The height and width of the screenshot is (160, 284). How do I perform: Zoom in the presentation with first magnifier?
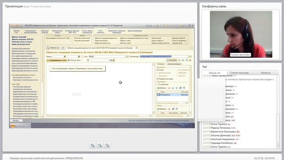pyautogui.click(x=92, y=145)
